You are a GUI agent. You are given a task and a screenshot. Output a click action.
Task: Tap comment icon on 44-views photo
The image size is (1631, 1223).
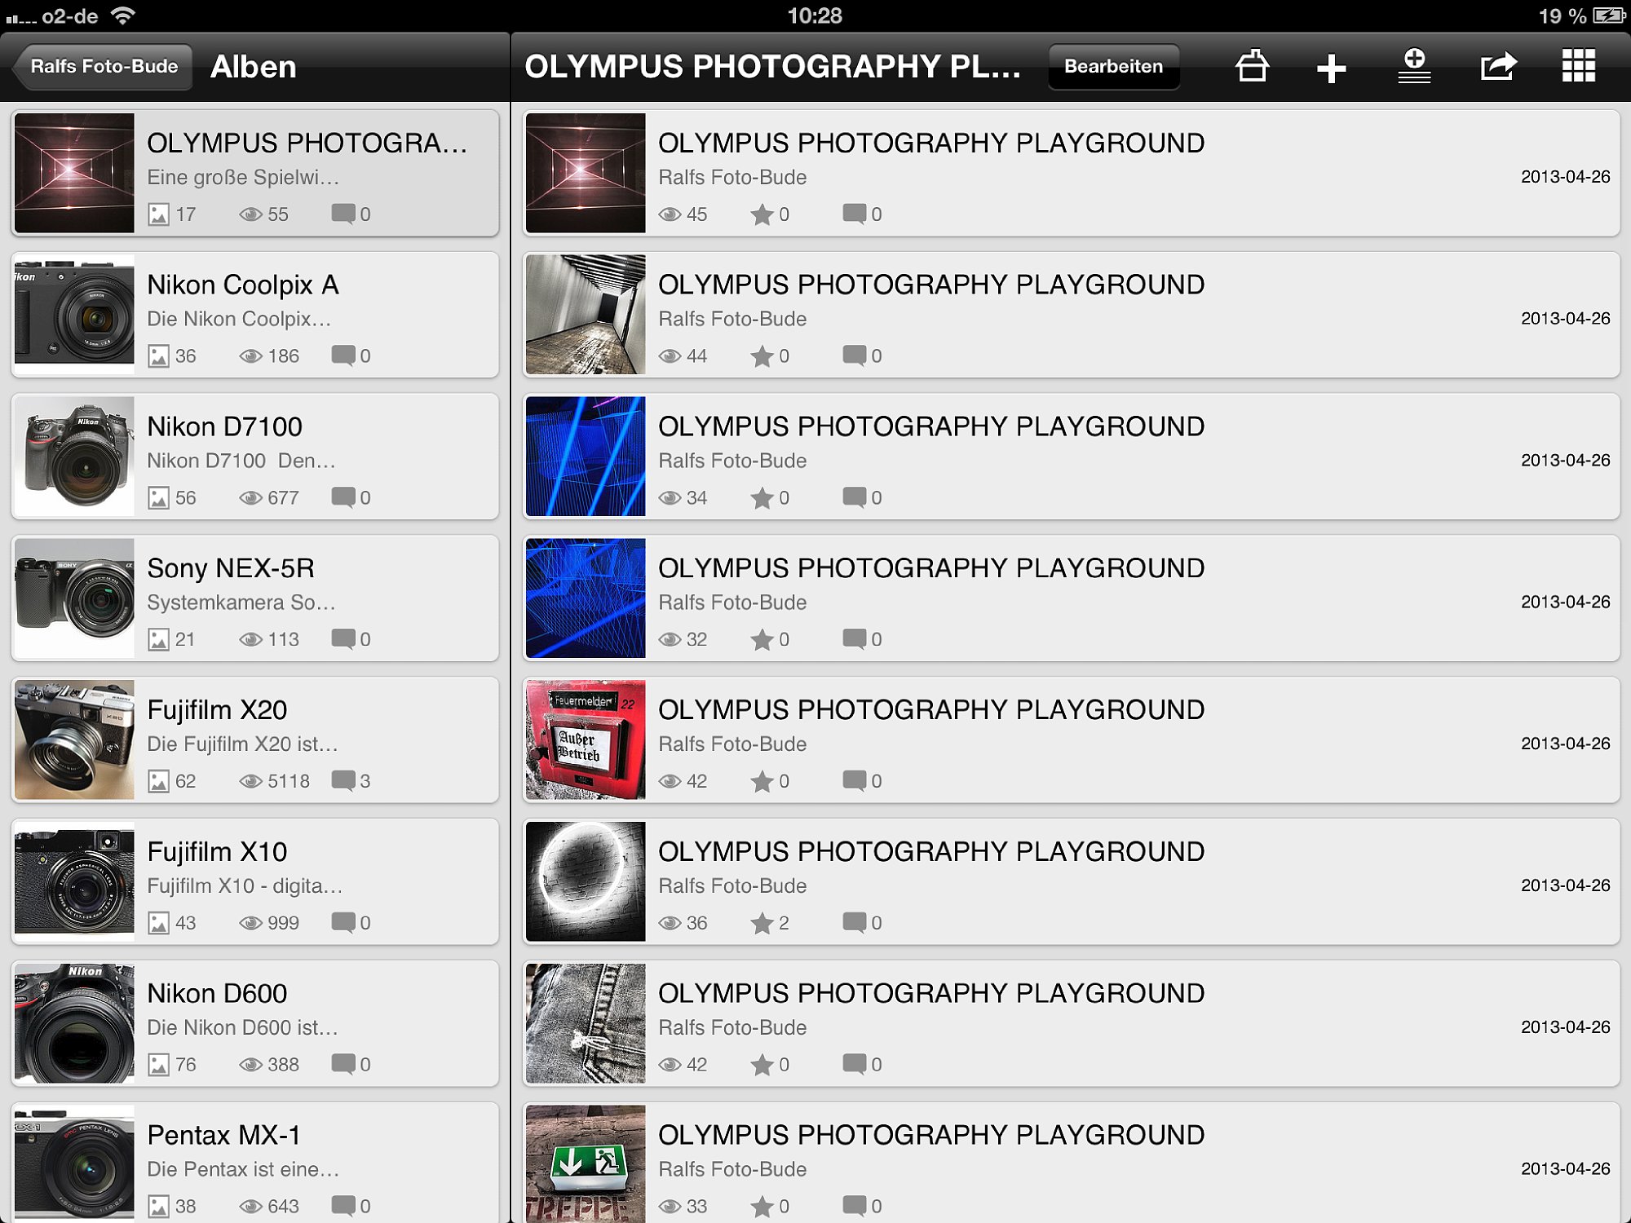pyautogui.click(x=854, y=356)
